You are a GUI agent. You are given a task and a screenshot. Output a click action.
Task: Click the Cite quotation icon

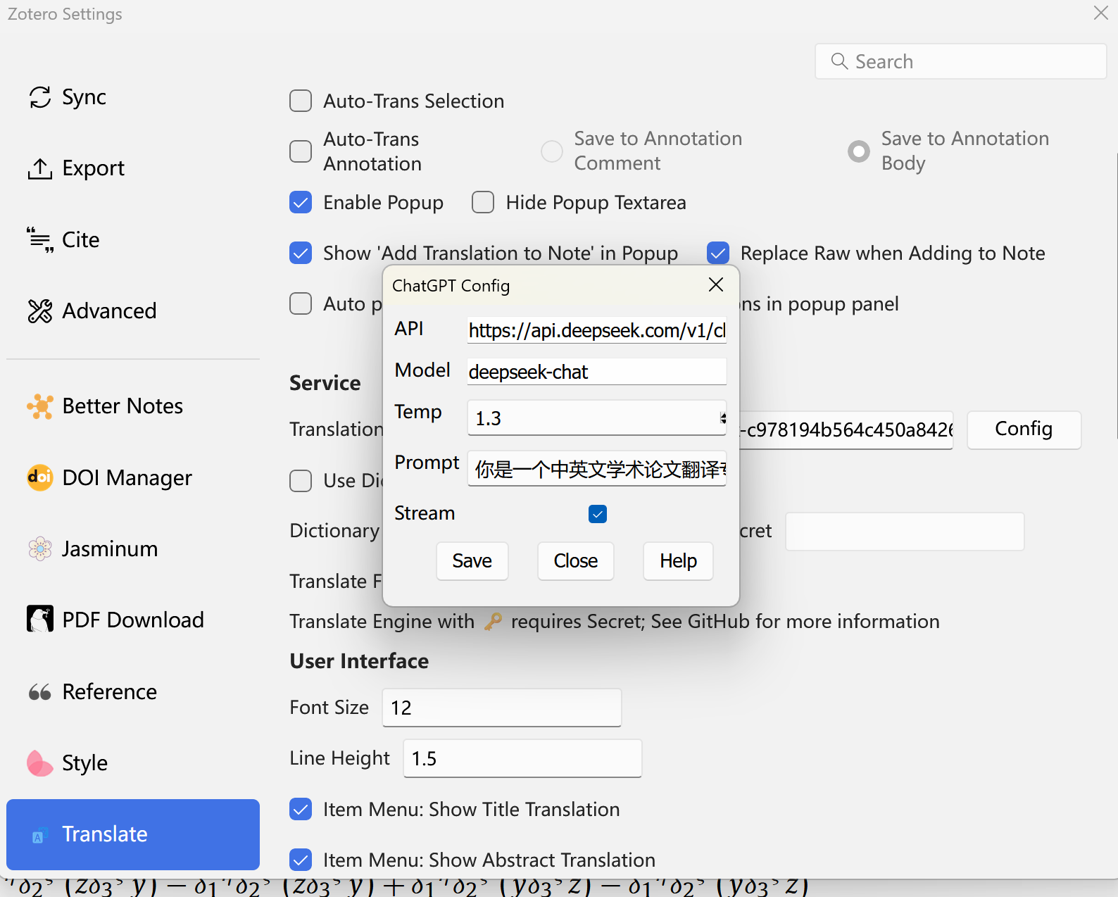click(x=40, y=240)
